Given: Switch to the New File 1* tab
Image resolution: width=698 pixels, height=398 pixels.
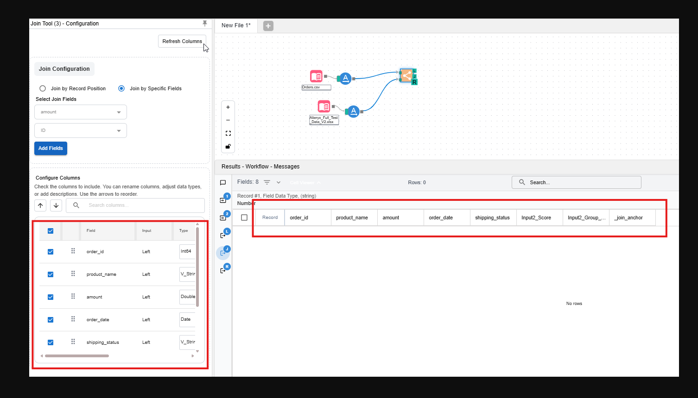Looking at the screenshot, I should coord(236,25).
